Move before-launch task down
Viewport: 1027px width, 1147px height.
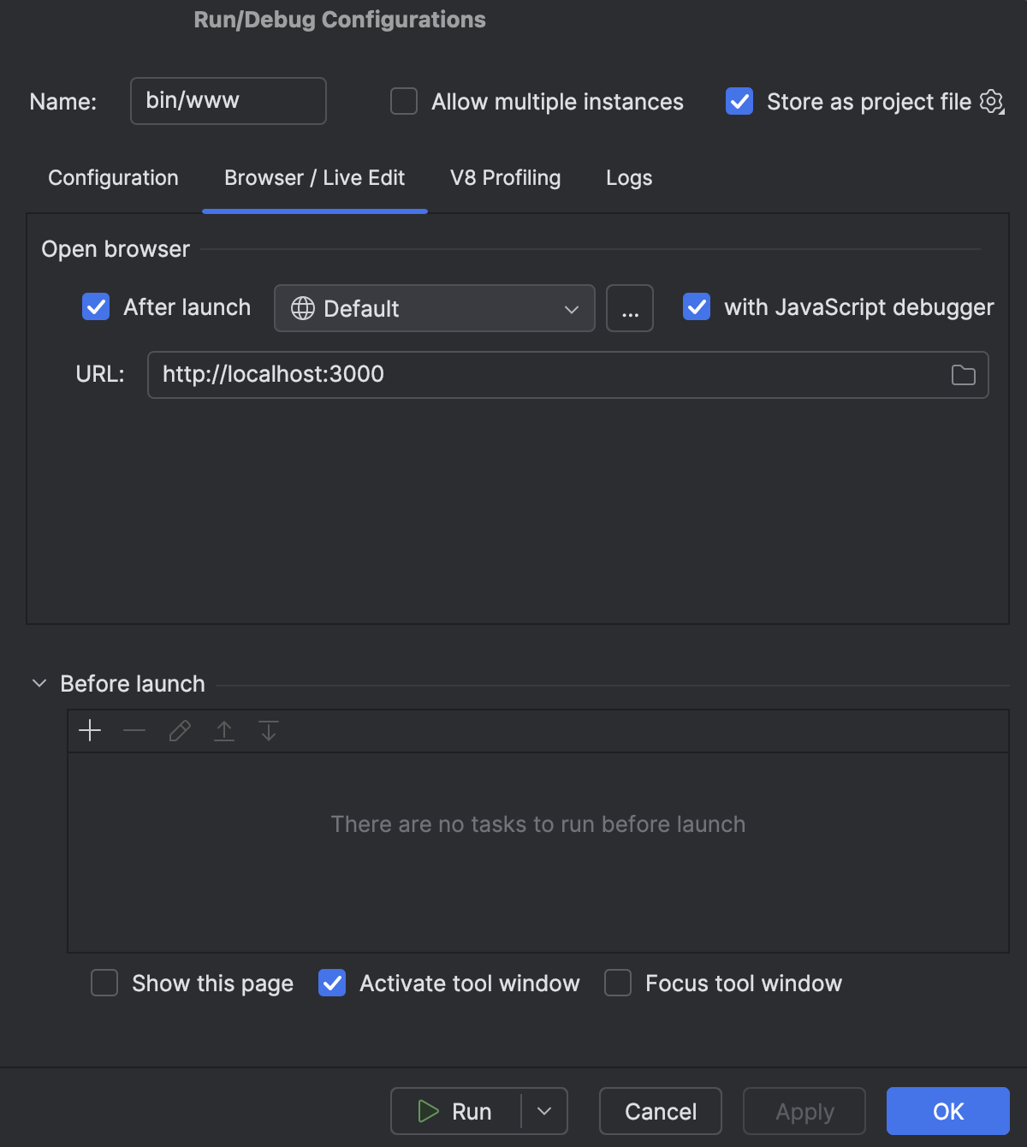pos(268,731)
